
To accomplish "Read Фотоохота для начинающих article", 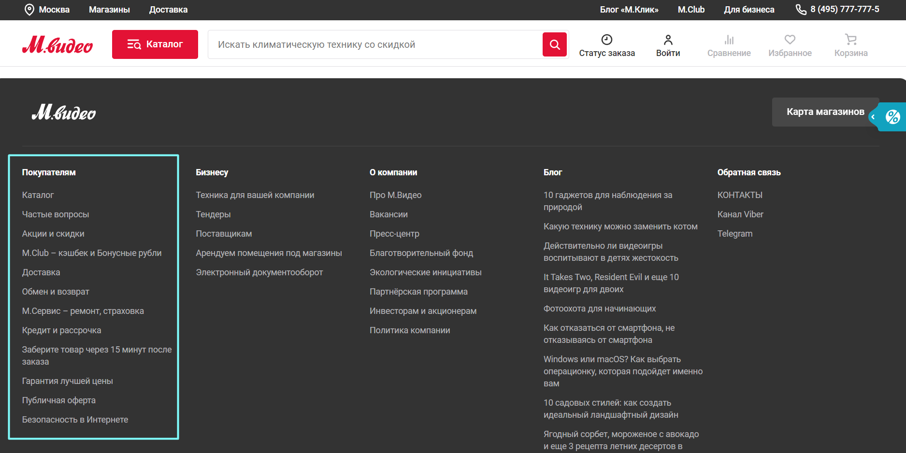I will [x=600, y=309].
